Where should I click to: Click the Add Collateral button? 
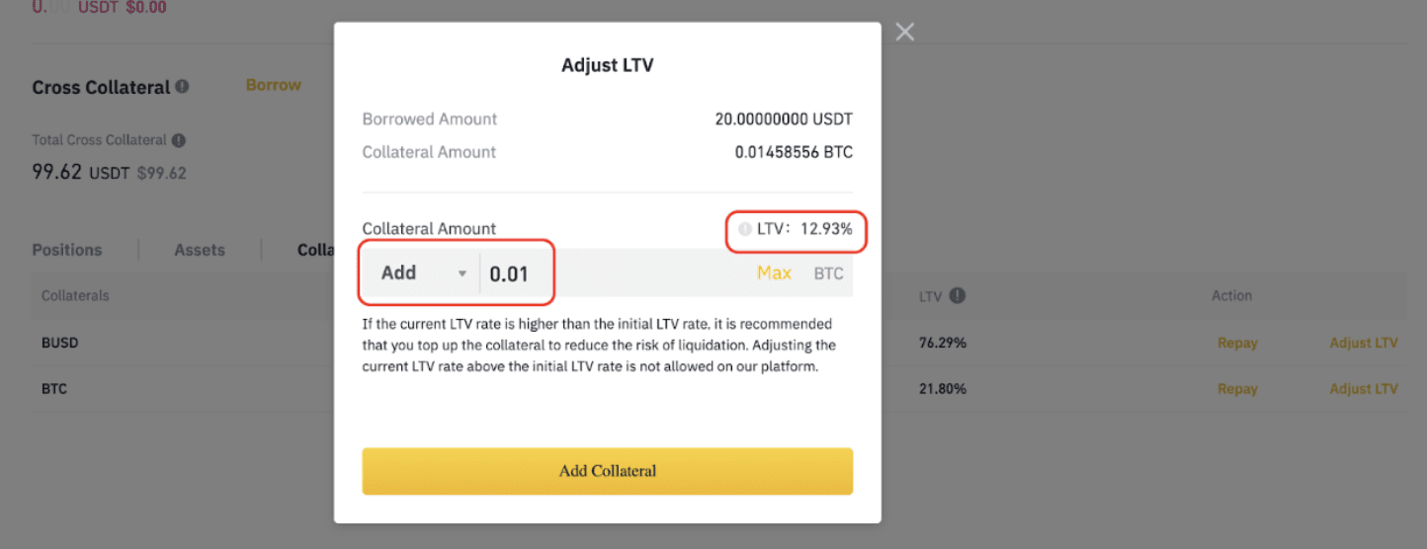(607, 471)
